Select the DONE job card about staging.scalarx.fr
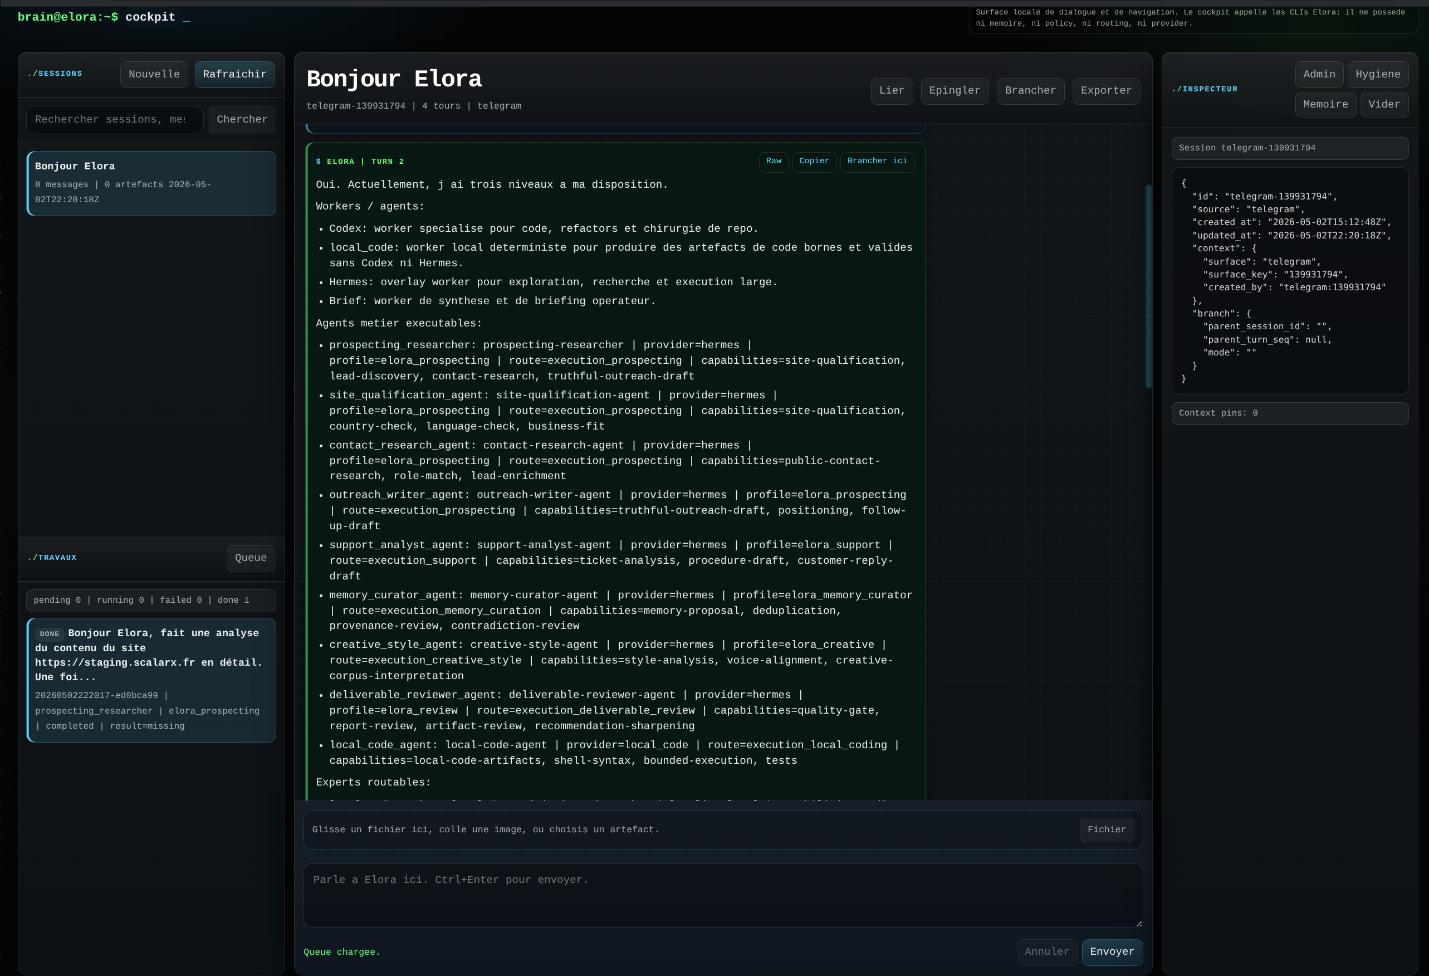The image size is (1429, 976). (151, 680)
